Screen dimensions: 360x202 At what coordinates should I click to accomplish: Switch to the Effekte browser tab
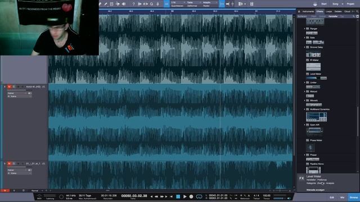pos(319,11)
